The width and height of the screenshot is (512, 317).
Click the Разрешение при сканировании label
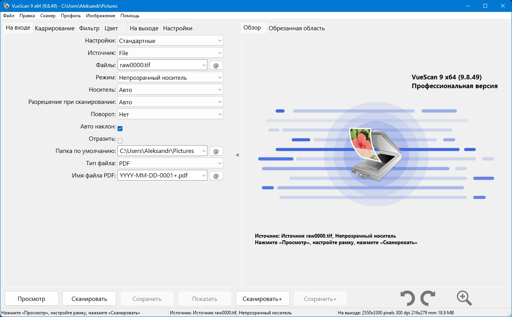coord(72,102)
